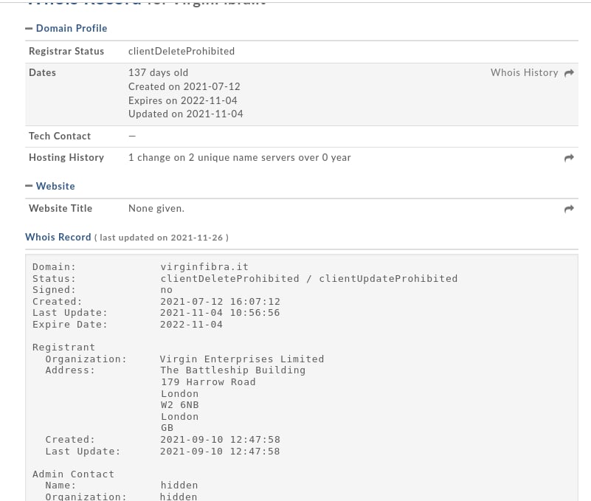Click the Website section heading text
This screenshot has width=591, height=501.
55,186
